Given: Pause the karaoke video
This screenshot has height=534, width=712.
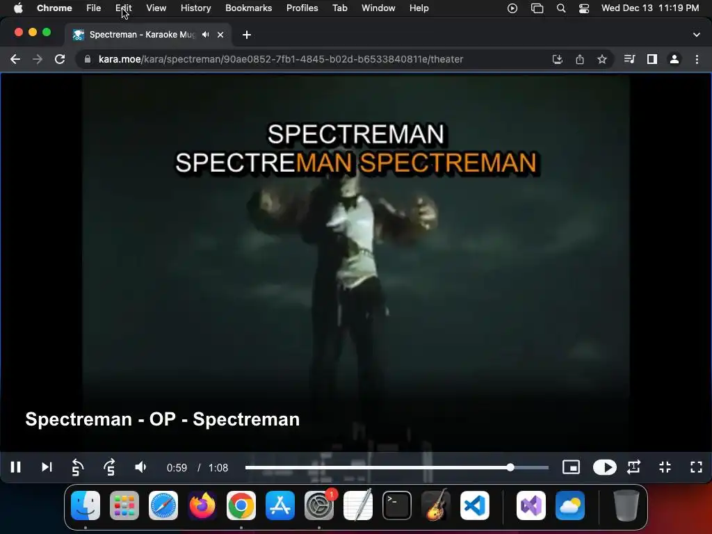Looking at the screenshot, I should click(15, 467).
